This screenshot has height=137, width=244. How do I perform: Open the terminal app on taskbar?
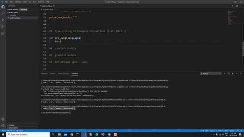pyautogui.click(x=78, y=134)
